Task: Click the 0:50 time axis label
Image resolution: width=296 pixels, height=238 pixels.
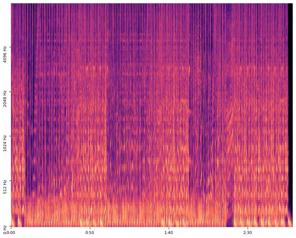Action: pyautogui.click(x=90, y=233)
